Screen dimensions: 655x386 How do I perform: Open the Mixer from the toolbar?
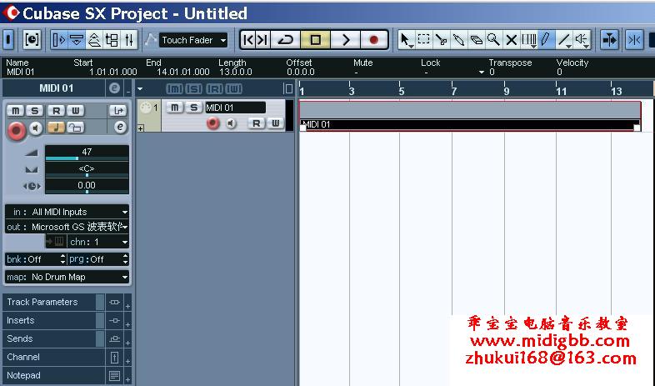[129, 40]
